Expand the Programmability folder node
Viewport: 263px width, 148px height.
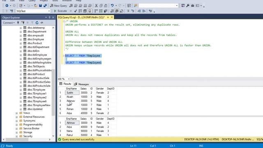(16, 125)
